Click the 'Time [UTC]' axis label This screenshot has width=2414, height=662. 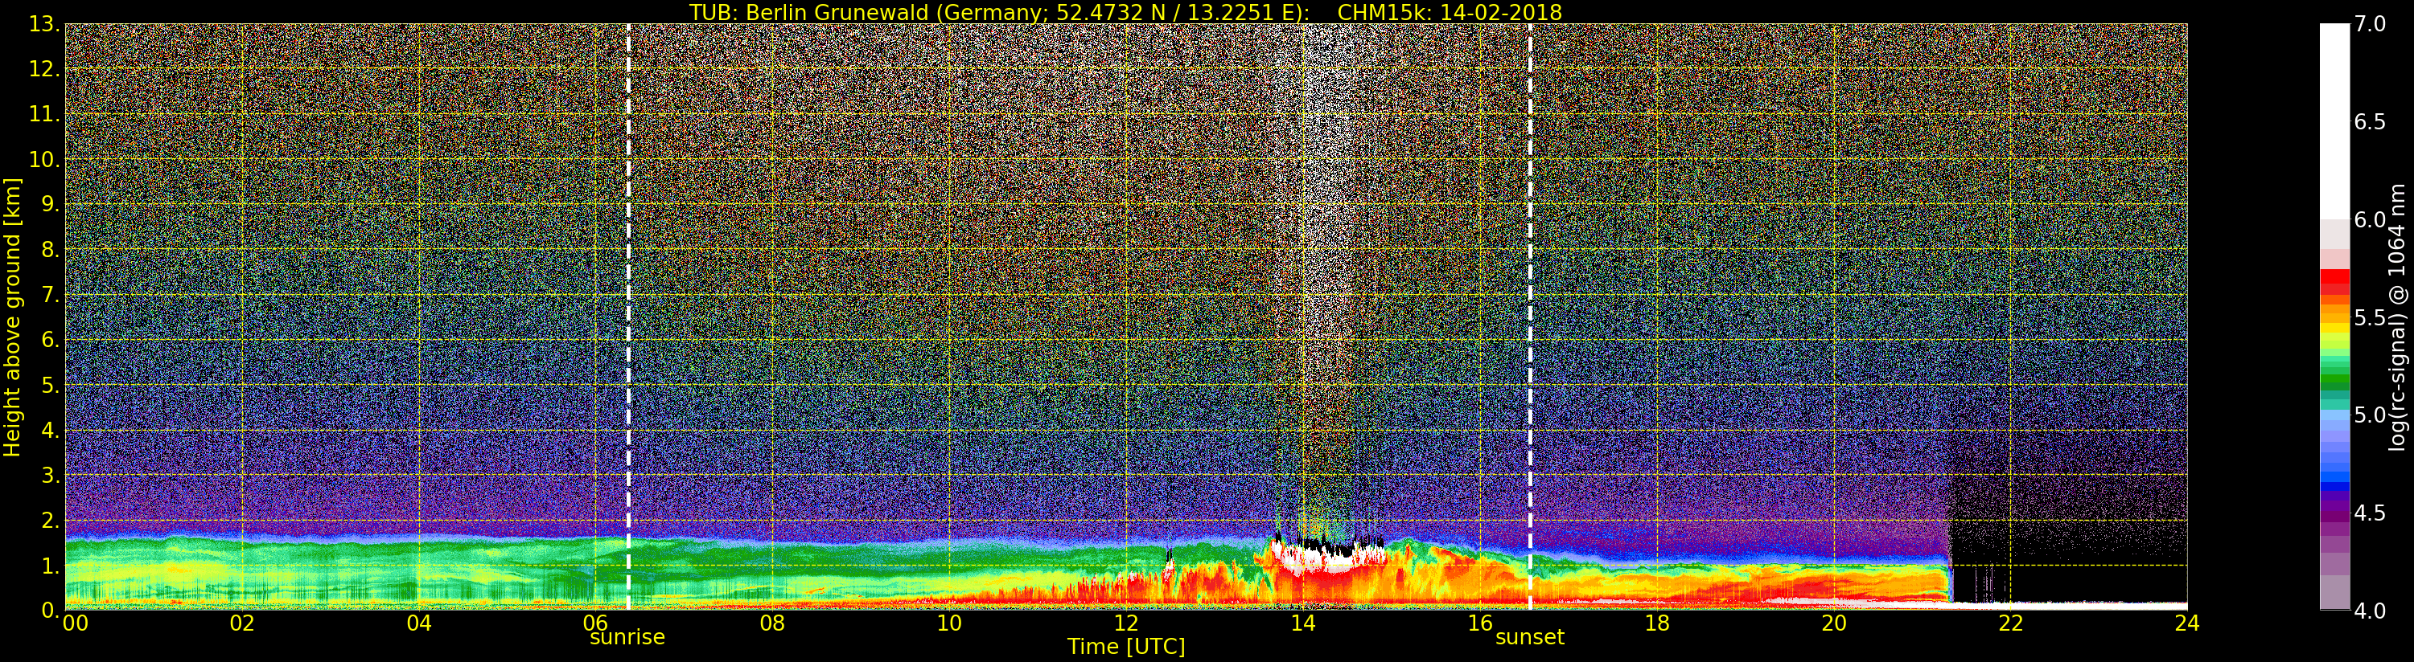1126,647
